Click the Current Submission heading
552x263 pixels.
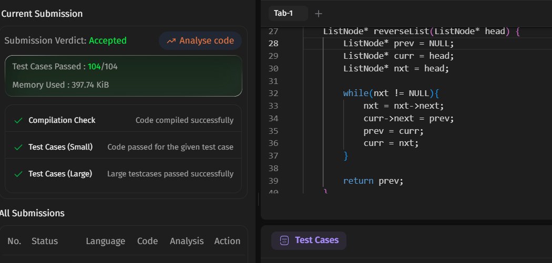pyautogui.click(x=42, y=14)
